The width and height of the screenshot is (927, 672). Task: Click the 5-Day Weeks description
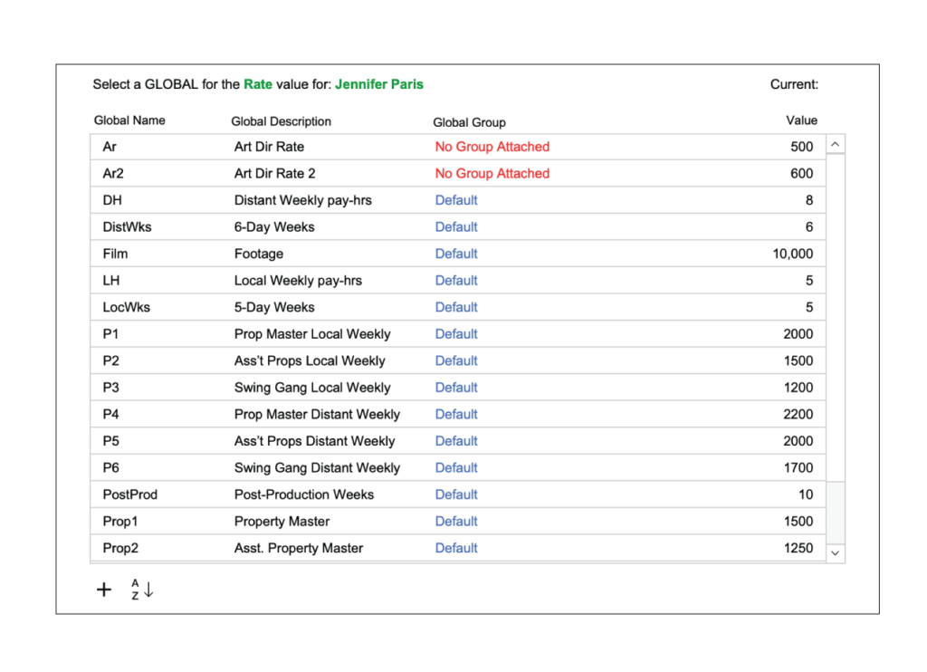[274, 308]
